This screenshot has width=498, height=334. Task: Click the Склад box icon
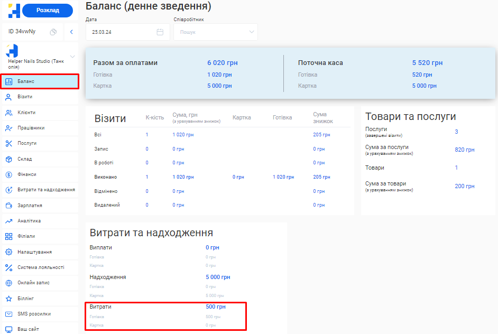8,159
